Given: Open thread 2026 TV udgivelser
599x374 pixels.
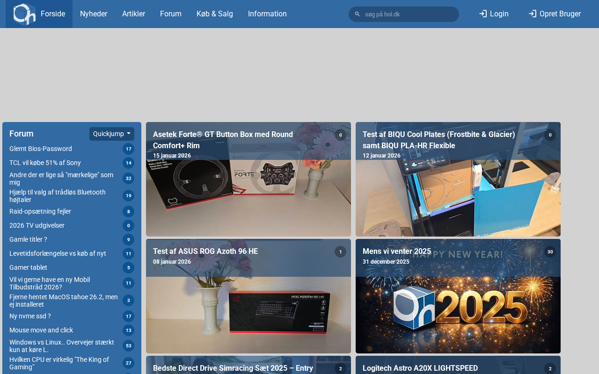Looking at the screenshot, I should click(37, 225).
